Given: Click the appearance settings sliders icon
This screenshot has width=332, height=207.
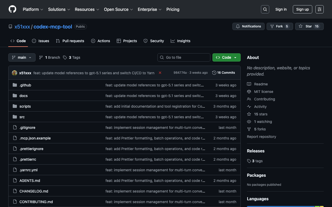Looking at the screenshot, I should pyautogui.click(x=319, y=9).
